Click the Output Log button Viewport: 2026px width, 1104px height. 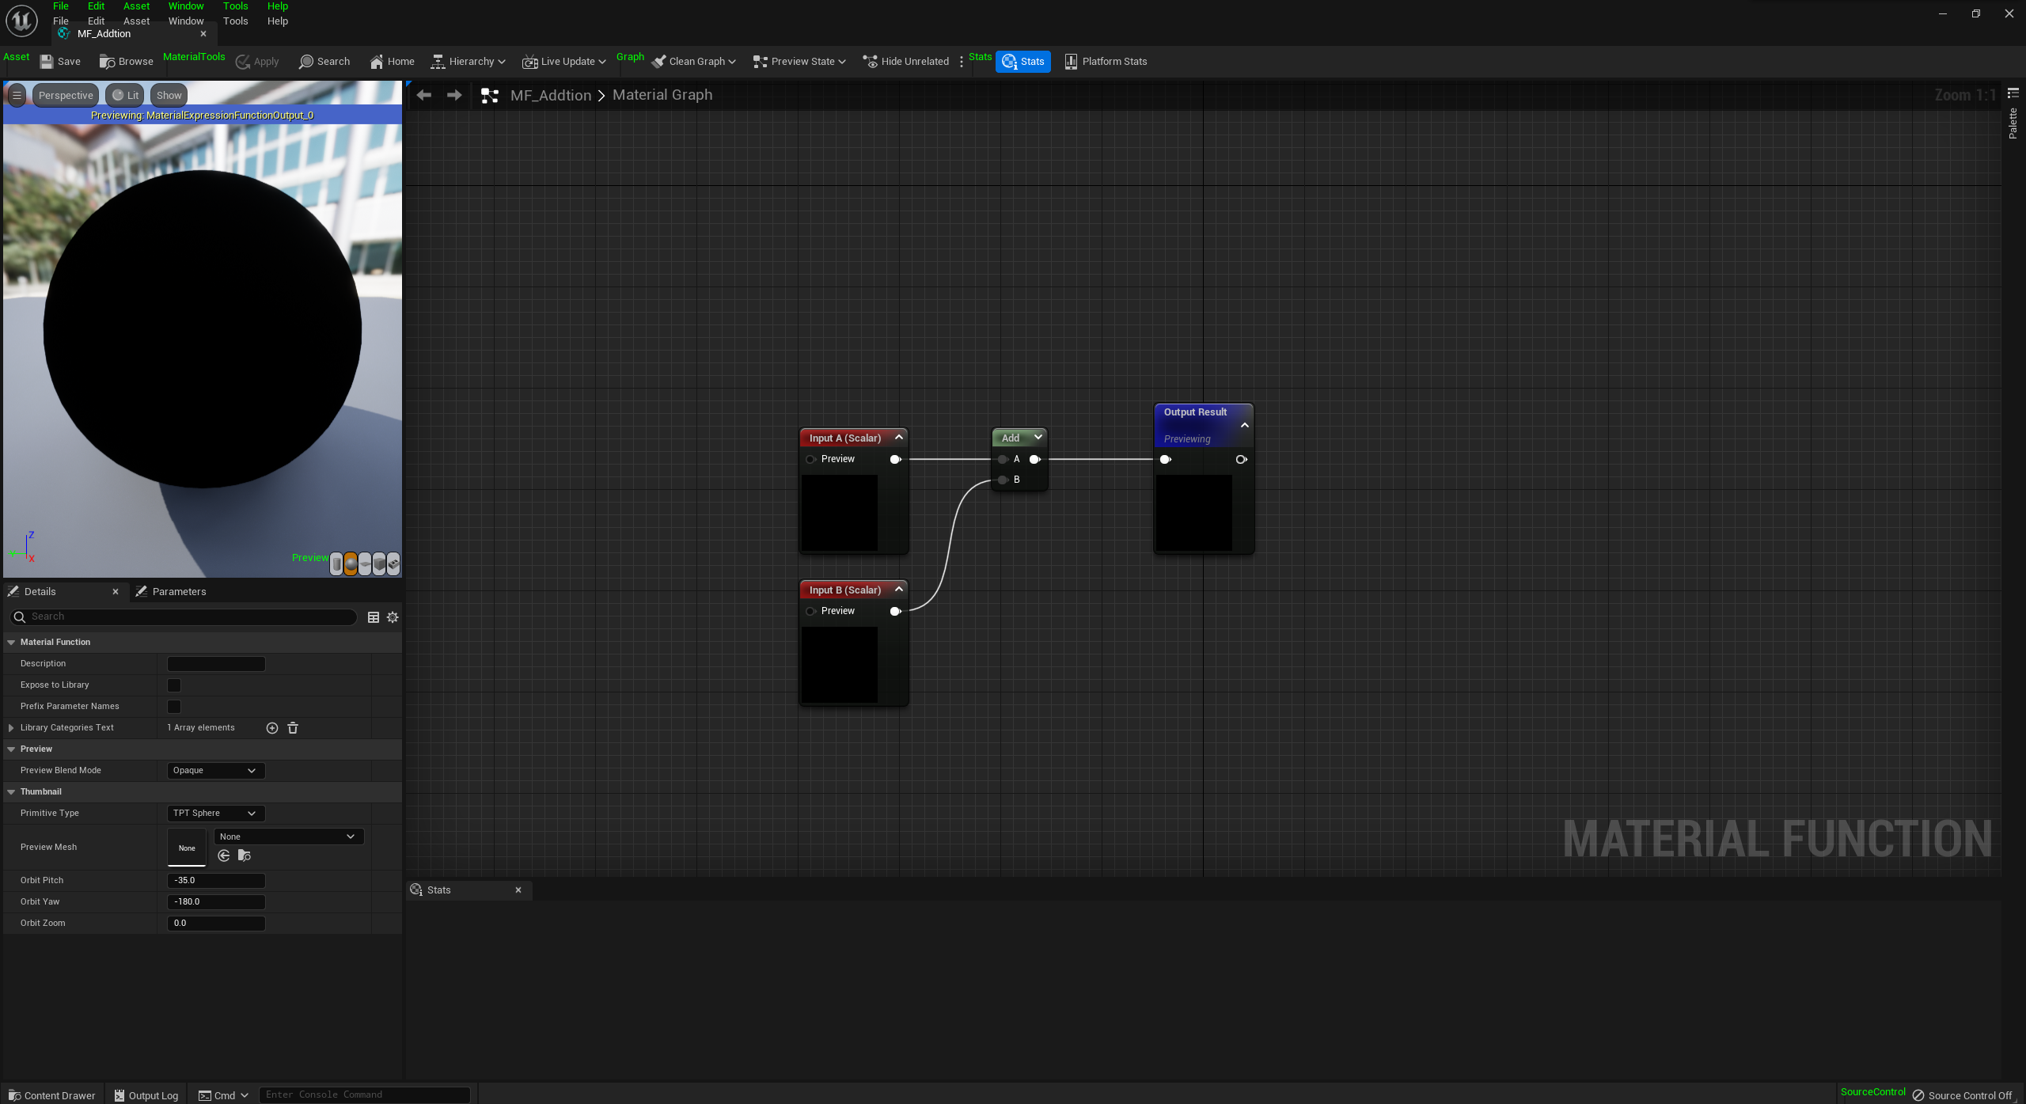(146, 1095)
